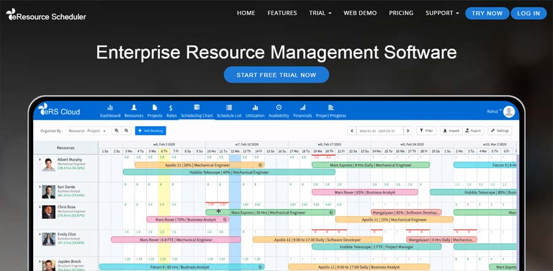The height and width of the screenshot is (271, 553).
Task: Open the Organize By Resource - Project dropdown
Action: click(87, 131)
